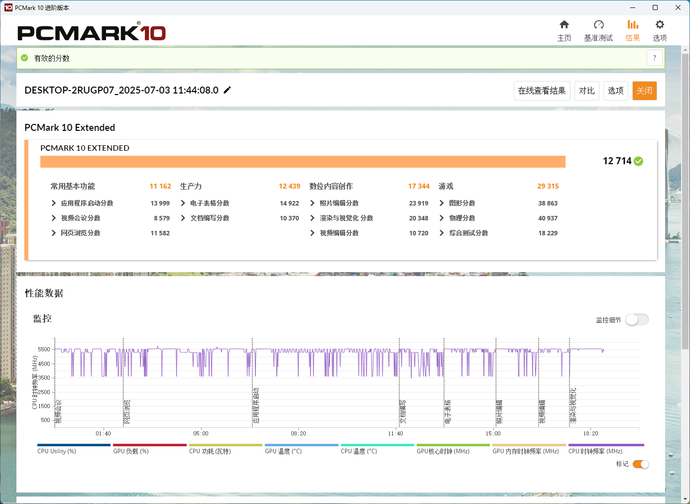Screen dimensions: 690x504
Task: Go to the 主页 home icon
Action: click(564, 24)
